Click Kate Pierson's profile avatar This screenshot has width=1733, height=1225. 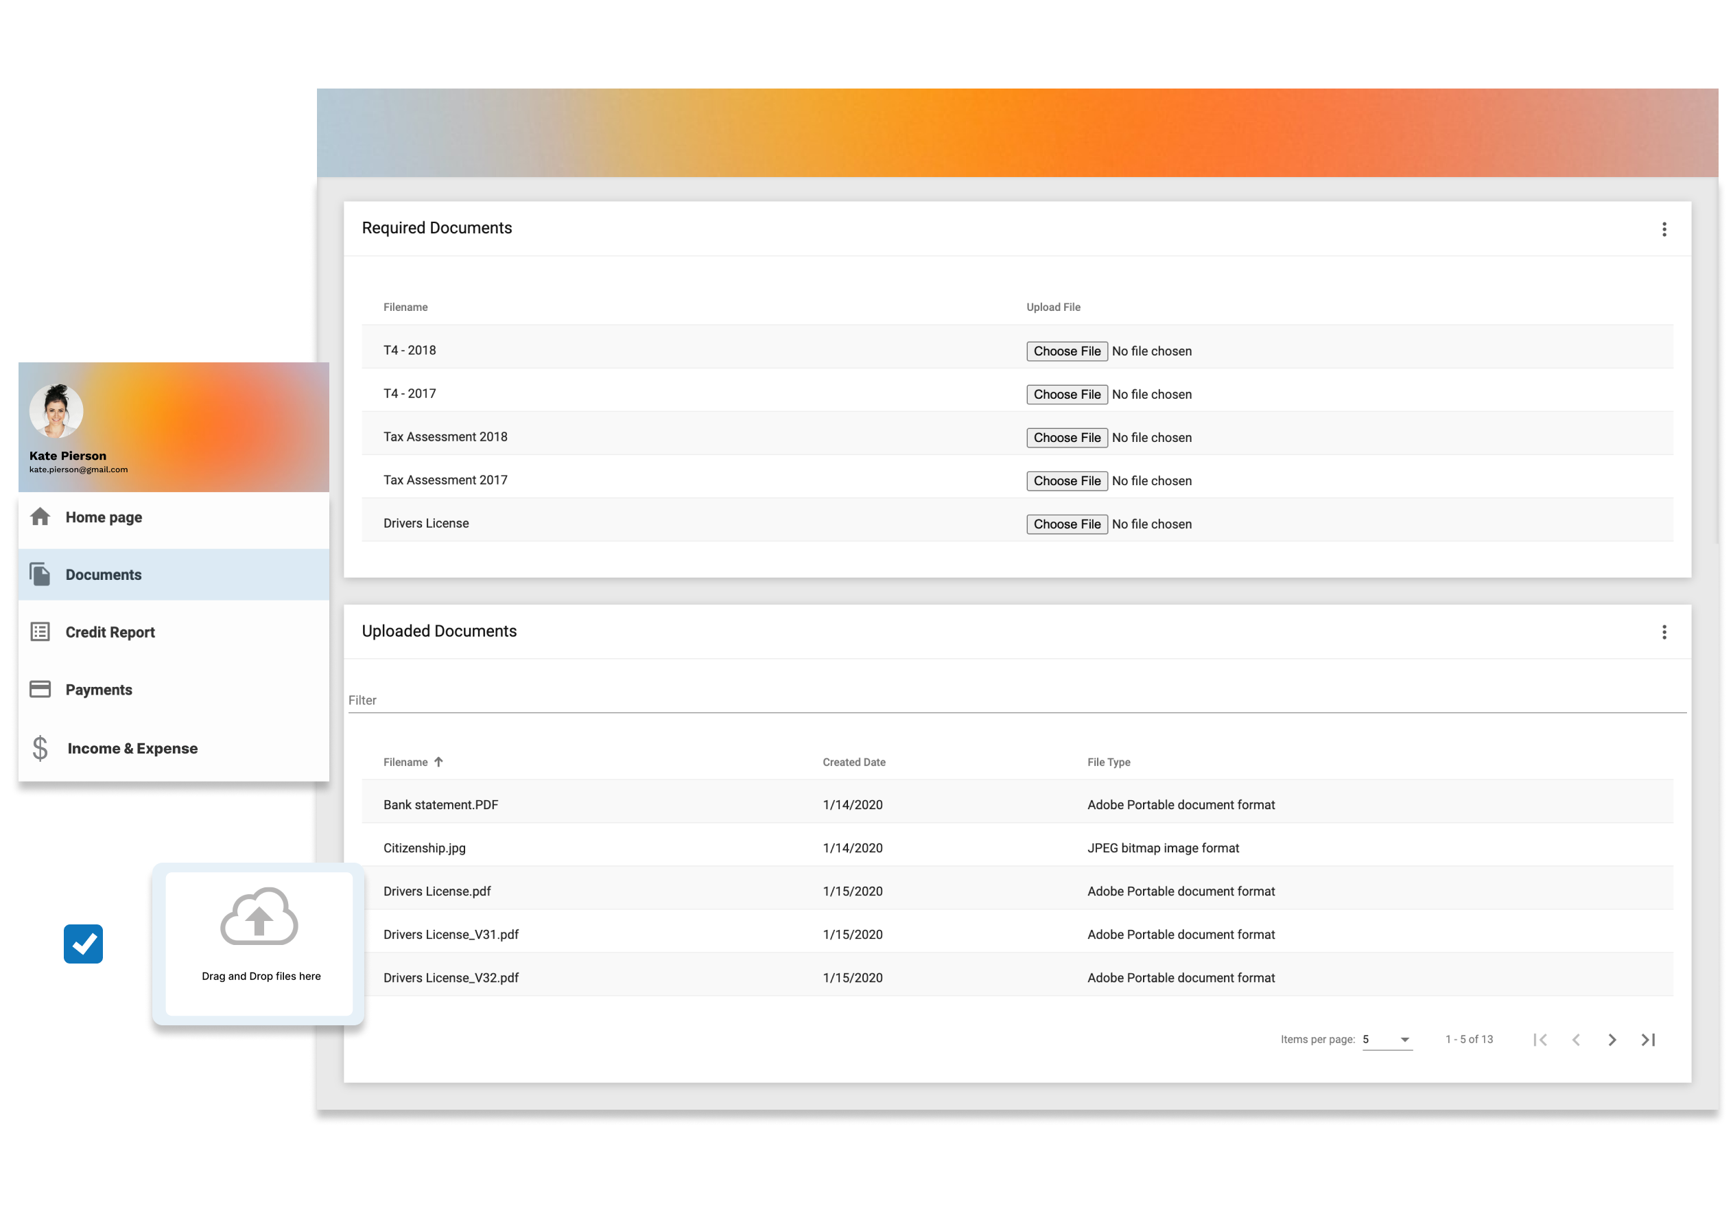[x=56, y=412]
